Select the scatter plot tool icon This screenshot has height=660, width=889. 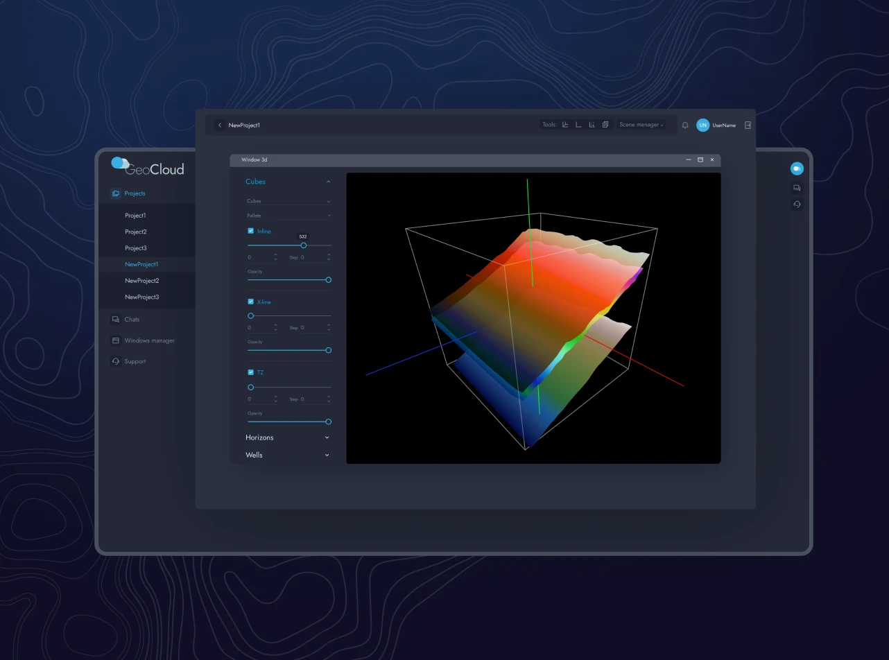pos(592,125)
